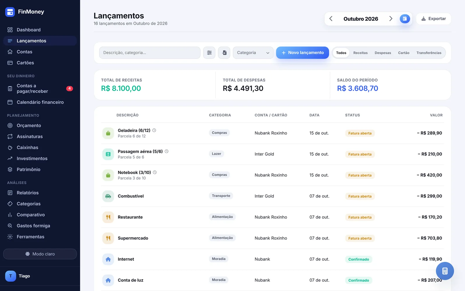The height and width of the screenshot is (291, 465).
Task: Click the house icon for Conta de luz
Action: 108,280
